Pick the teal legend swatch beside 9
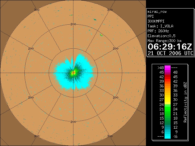This screenshot has width=195, height=146. click(168, 127)
